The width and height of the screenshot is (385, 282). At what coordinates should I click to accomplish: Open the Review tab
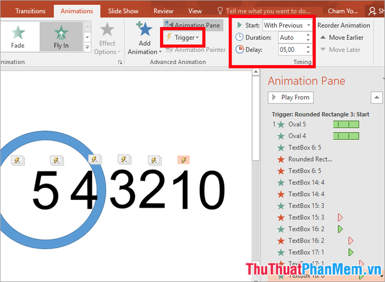[163, 11]
